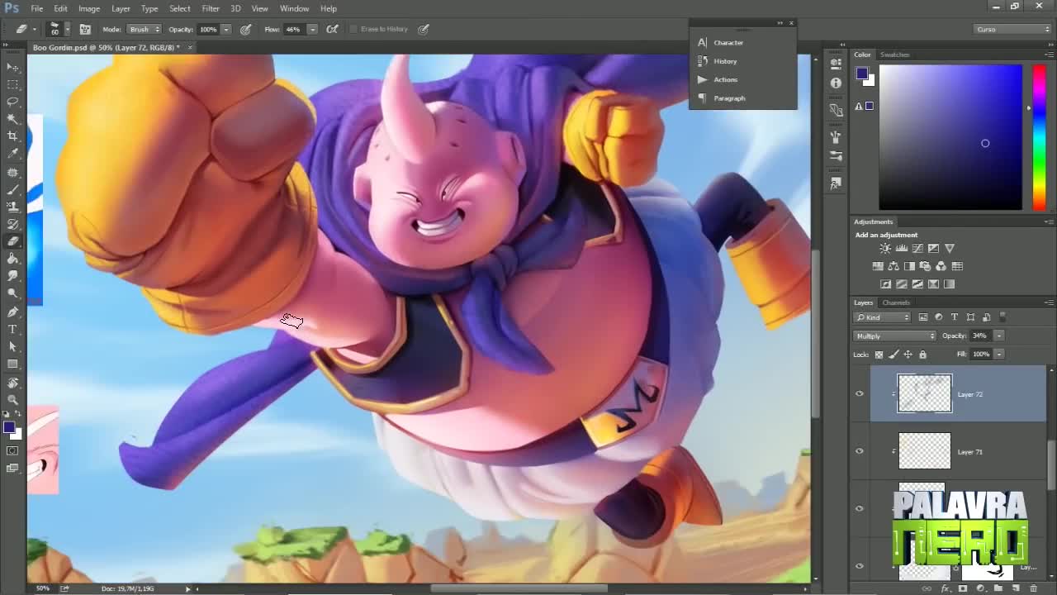Enable Erase to History checkbox
This screenshot has width=1057, height=595.
pos(353,29)
